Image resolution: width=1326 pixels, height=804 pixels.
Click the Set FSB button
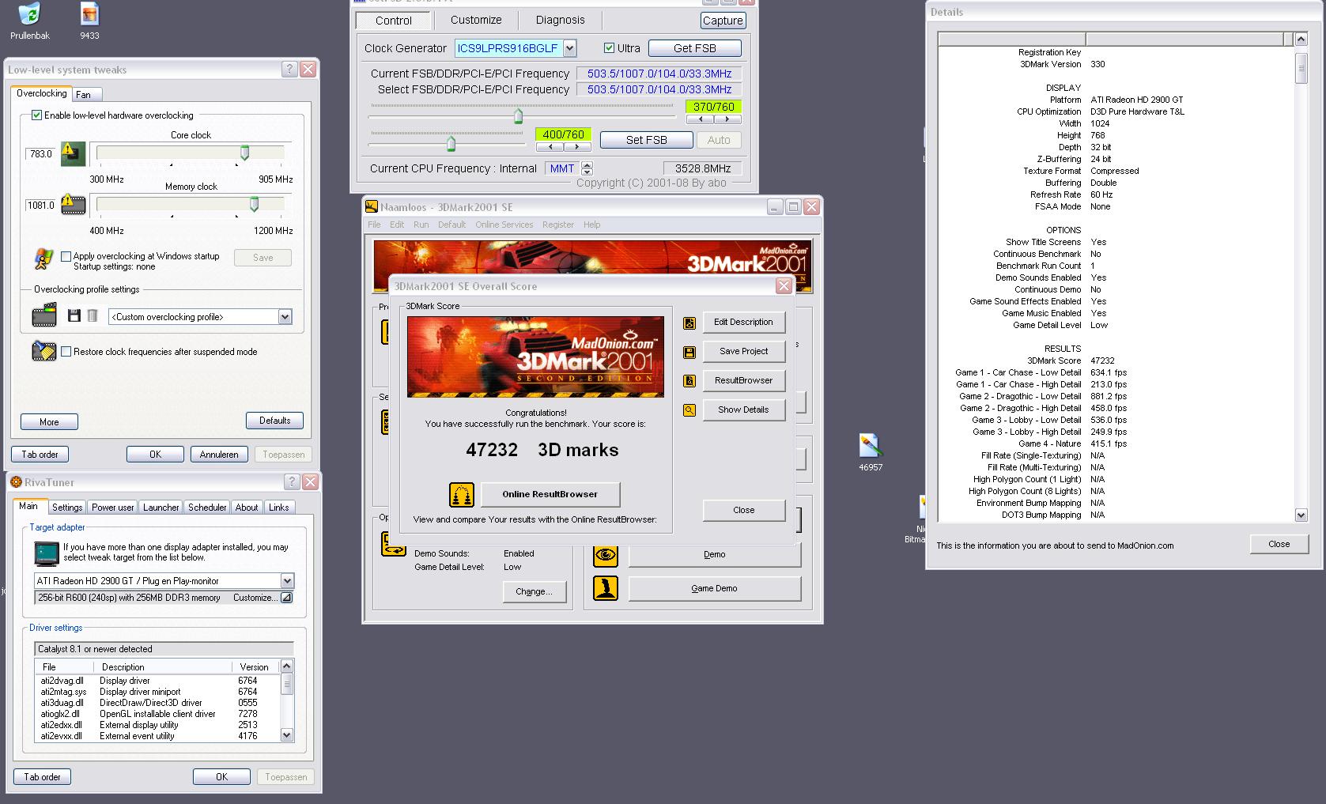[647, 140]
